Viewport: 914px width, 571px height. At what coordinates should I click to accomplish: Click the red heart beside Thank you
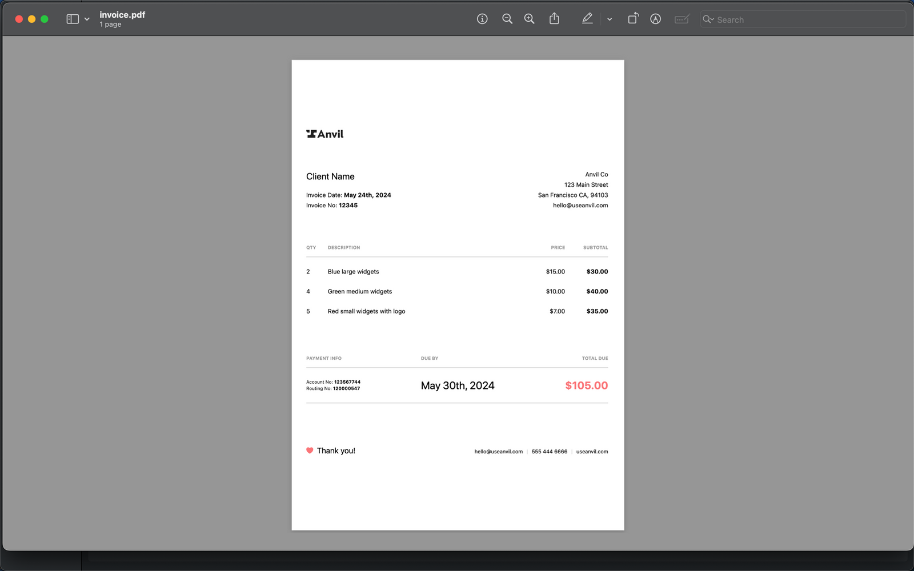[310, 451]
